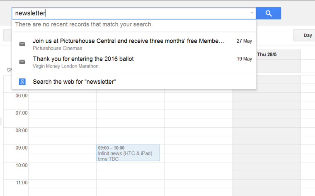Click the 19 May date on second result
Image resolution: width=315 pixels, height=196 pixels.
tap(244, 59)
